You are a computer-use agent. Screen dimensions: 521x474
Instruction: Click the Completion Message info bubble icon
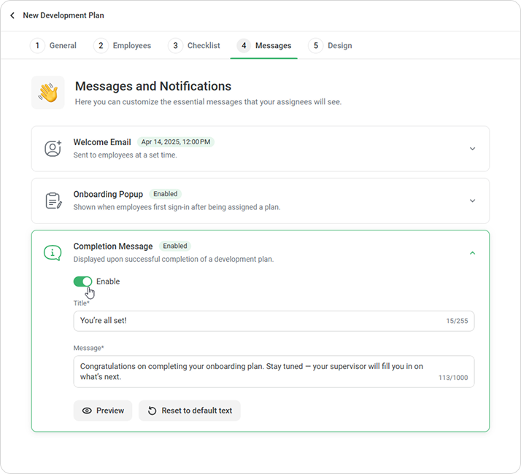pos(53,253)
